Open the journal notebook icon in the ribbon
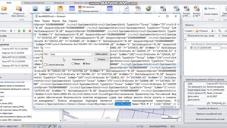227x128 pixels. (60, 9)
